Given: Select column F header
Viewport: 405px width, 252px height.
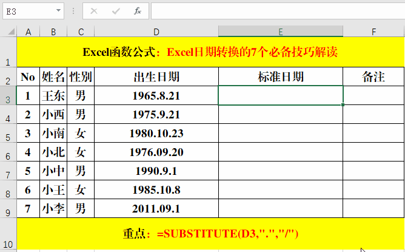Looking at the screenshot, I should point(373,32).
